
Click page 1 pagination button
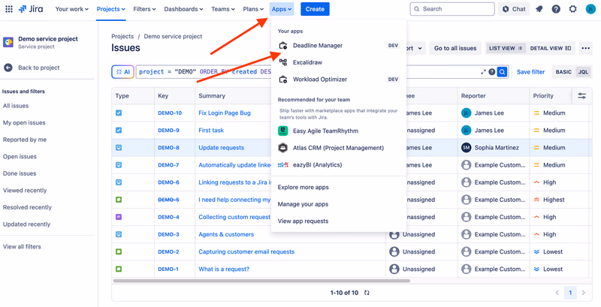click(570, 293)
